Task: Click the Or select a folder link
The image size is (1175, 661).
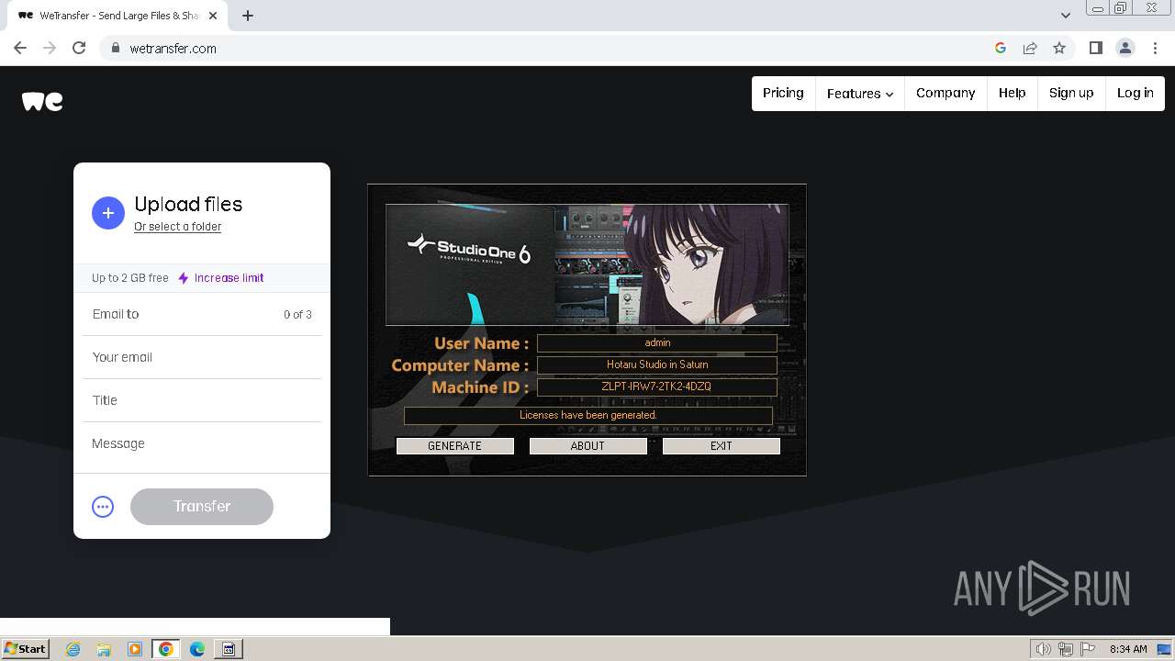Action: [x=177, y=227]
